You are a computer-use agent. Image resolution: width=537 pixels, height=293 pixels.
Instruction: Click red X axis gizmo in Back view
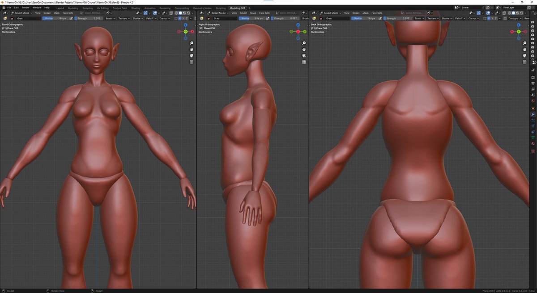512,32
